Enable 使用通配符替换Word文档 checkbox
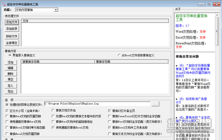 click(x=7, y=121)
